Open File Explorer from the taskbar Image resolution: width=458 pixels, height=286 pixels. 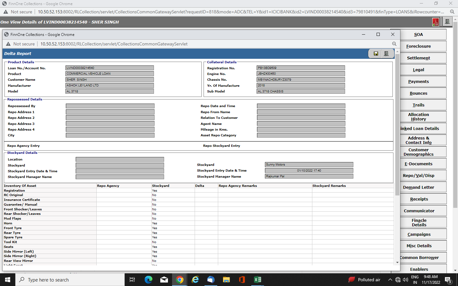tap(226, 280)
